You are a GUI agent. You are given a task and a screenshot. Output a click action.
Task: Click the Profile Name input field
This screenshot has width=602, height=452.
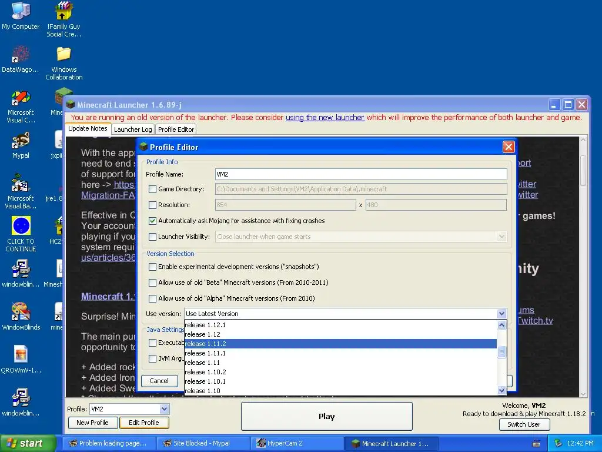(x=361, y=174)
